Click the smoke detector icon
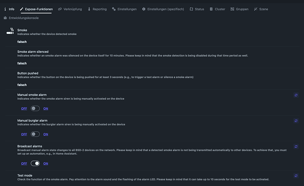The image size is (304, 186). point(10,31)
